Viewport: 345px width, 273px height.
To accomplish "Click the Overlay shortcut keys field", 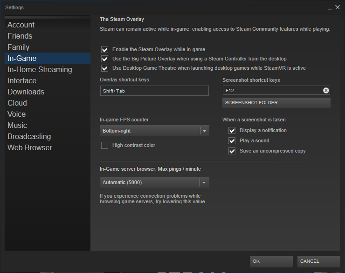I will [x=154, y=91].
